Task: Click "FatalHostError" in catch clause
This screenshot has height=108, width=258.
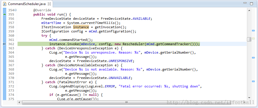Action: tap(73, 82)
